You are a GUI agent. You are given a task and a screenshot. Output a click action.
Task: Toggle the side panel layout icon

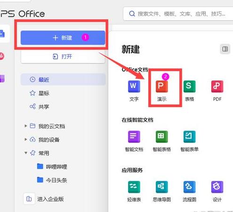pyautogui.click(x=225, y=49)
